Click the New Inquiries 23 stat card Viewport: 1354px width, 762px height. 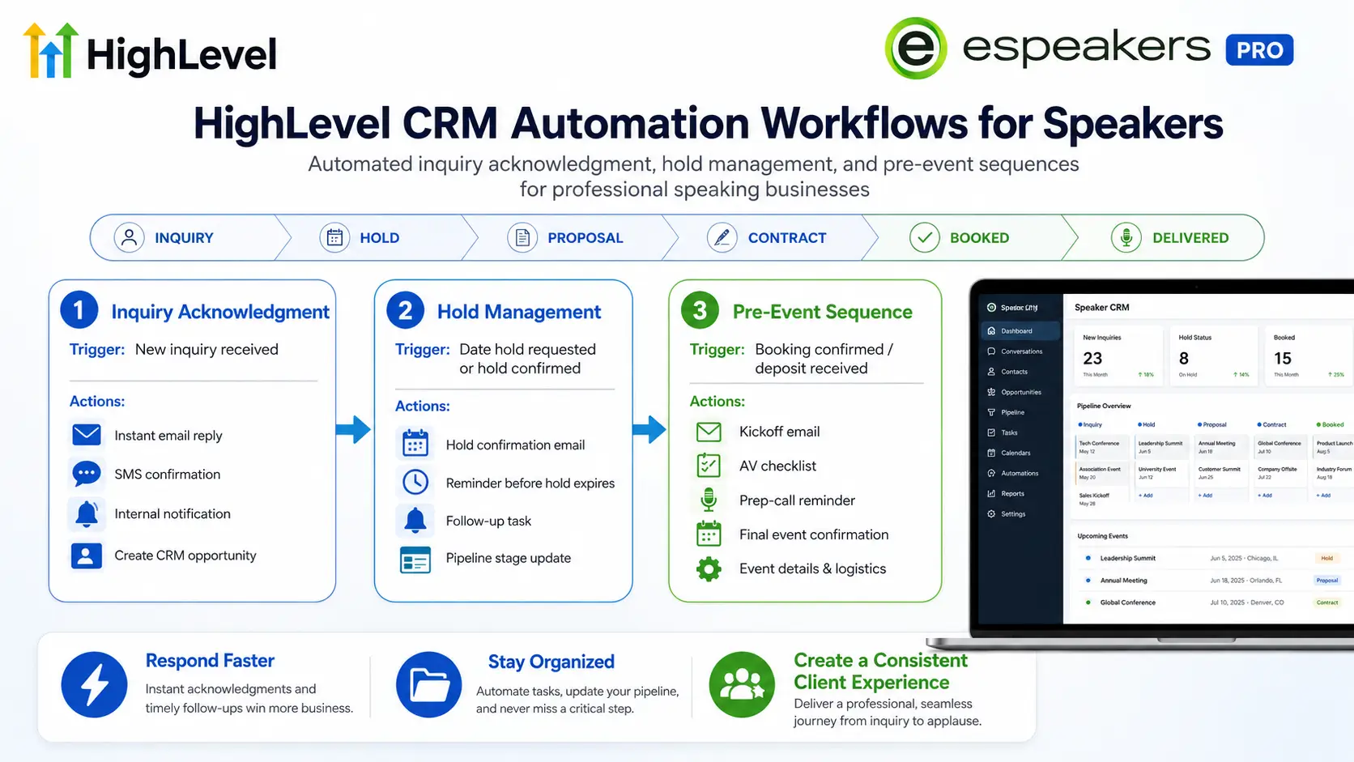(1118, 355)
